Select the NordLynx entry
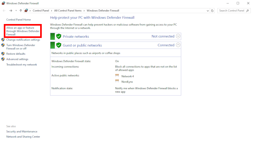The height and width of the screenshot is (141, 253). (127, 82)
